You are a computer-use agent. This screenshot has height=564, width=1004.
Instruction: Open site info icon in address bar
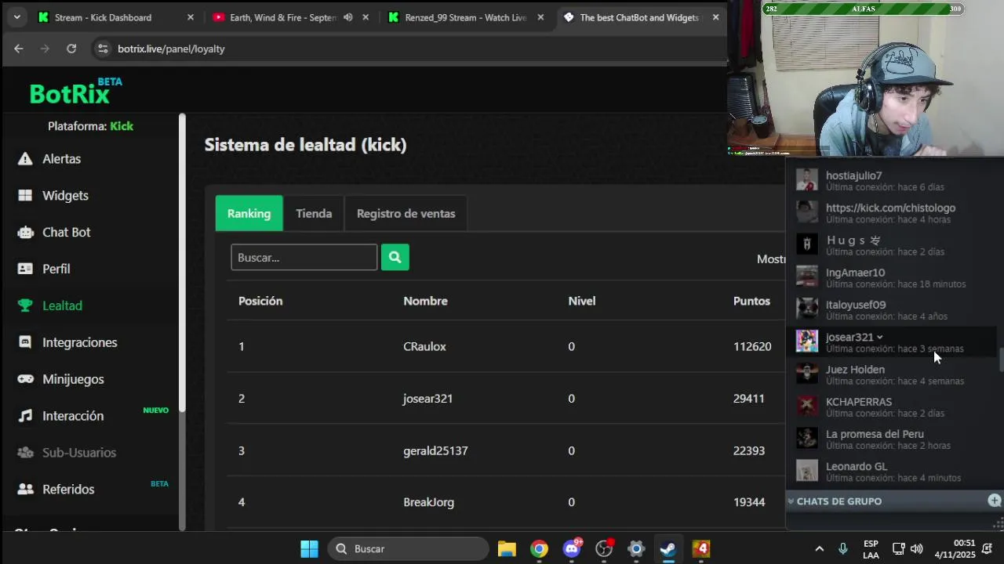click(103, 49)
